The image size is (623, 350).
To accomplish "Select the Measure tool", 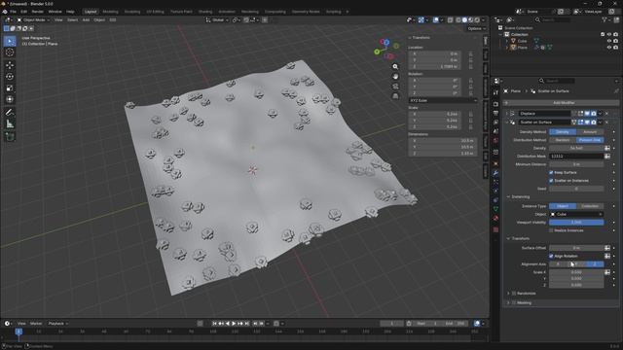I will point(10,124).
